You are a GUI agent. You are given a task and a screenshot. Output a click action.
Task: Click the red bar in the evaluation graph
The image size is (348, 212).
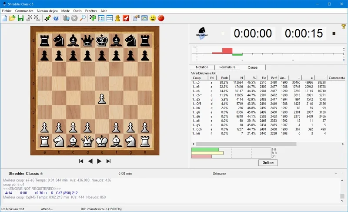227,51
